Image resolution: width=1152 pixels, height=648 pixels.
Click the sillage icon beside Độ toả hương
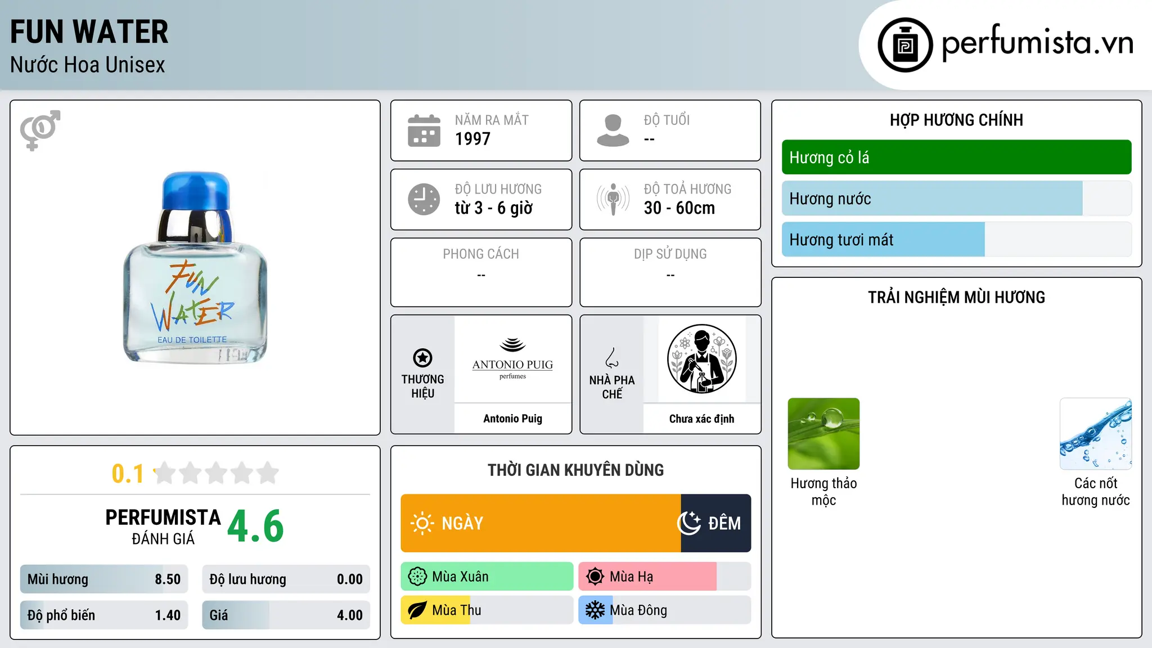click(613, 199)
